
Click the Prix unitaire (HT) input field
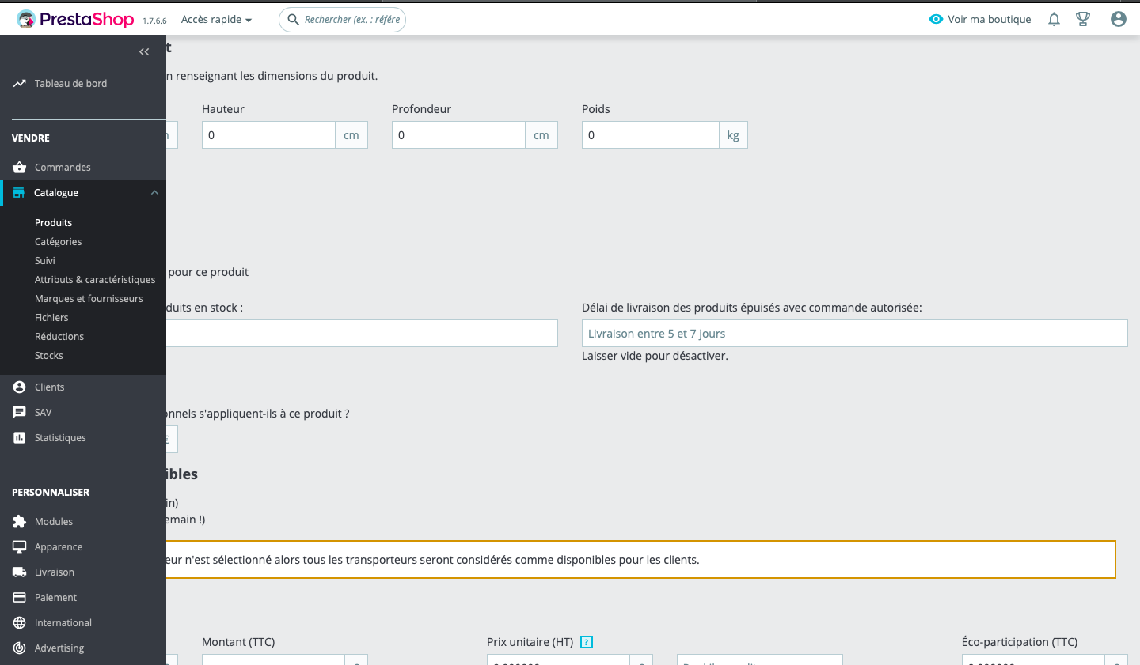point(558,659)
